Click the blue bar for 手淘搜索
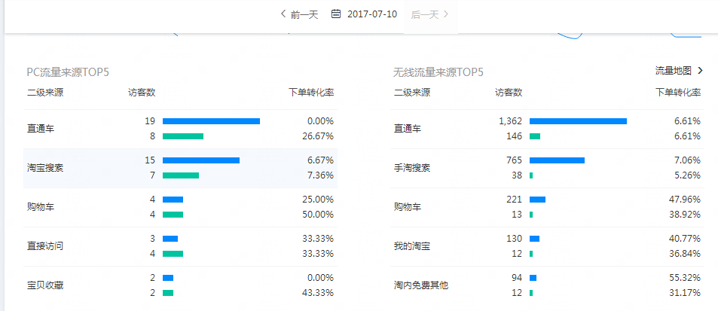Screen dimensions: 718x311 (557, 160)
